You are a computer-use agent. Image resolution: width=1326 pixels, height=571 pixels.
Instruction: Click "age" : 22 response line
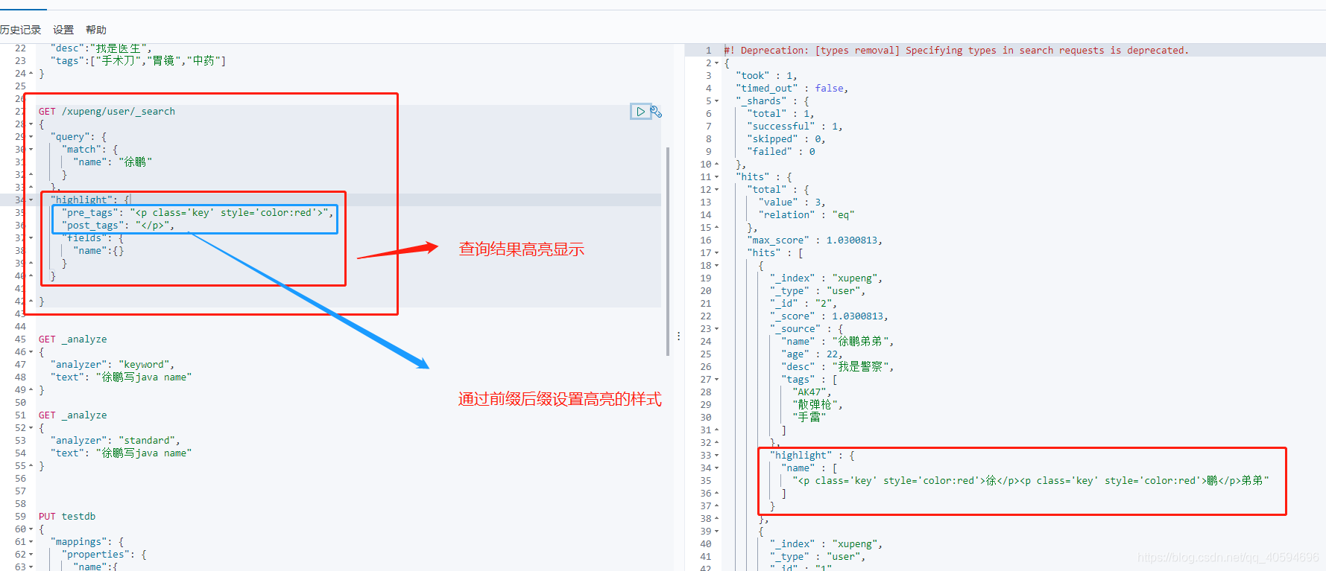812,354
